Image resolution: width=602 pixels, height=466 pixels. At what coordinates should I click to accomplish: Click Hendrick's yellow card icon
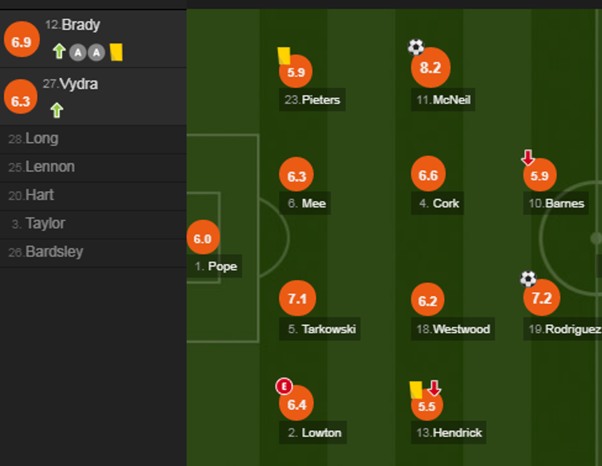tap(416, 390)
